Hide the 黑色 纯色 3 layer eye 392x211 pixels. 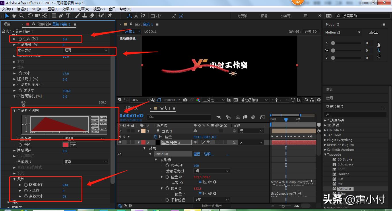(x=120, y=142)
